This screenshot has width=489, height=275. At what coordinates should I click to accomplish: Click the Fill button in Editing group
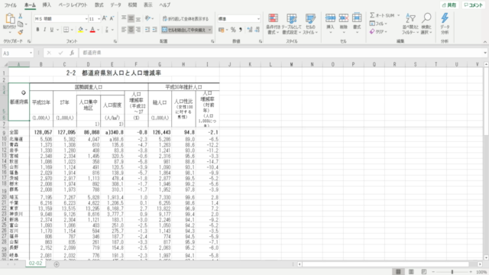click(x=378, y=24)
